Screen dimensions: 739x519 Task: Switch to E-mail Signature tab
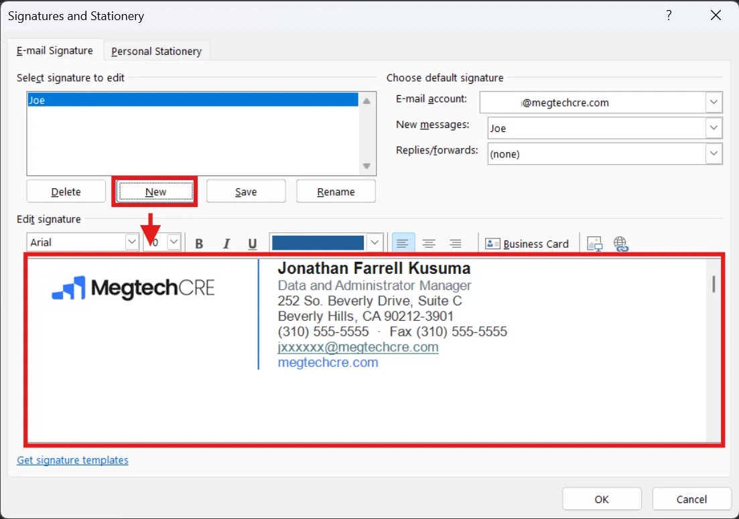point(55,50)
